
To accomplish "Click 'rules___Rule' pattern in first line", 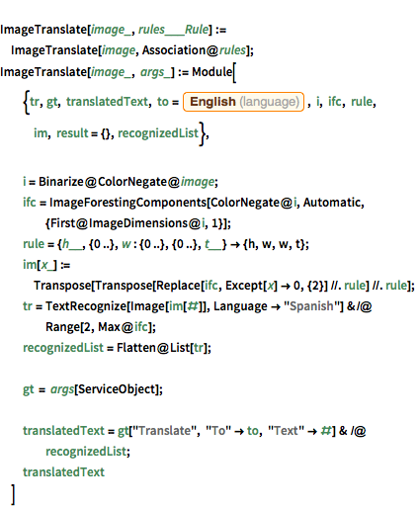I will point(173,30).
